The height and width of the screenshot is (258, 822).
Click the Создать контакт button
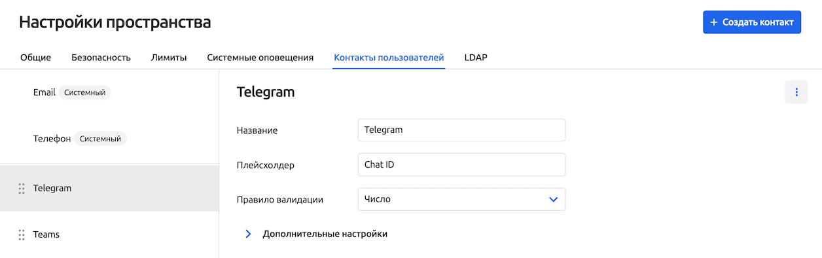(752, 22)
